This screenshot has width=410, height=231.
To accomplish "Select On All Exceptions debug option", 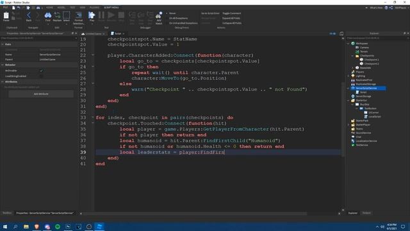I will click(178, 18).
